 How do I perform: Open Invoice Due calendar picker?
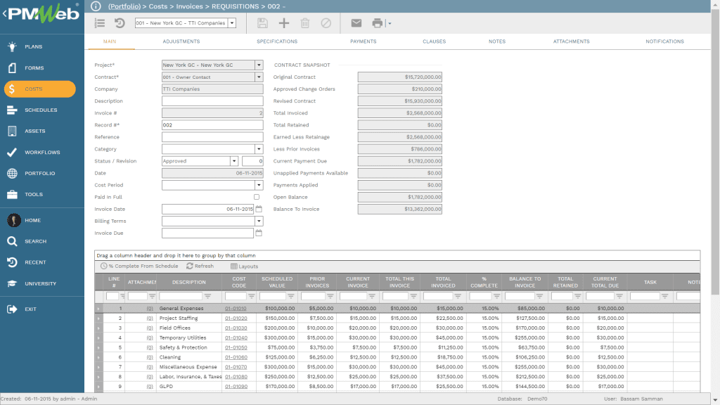pyautogui.click(x=259, y=233)
